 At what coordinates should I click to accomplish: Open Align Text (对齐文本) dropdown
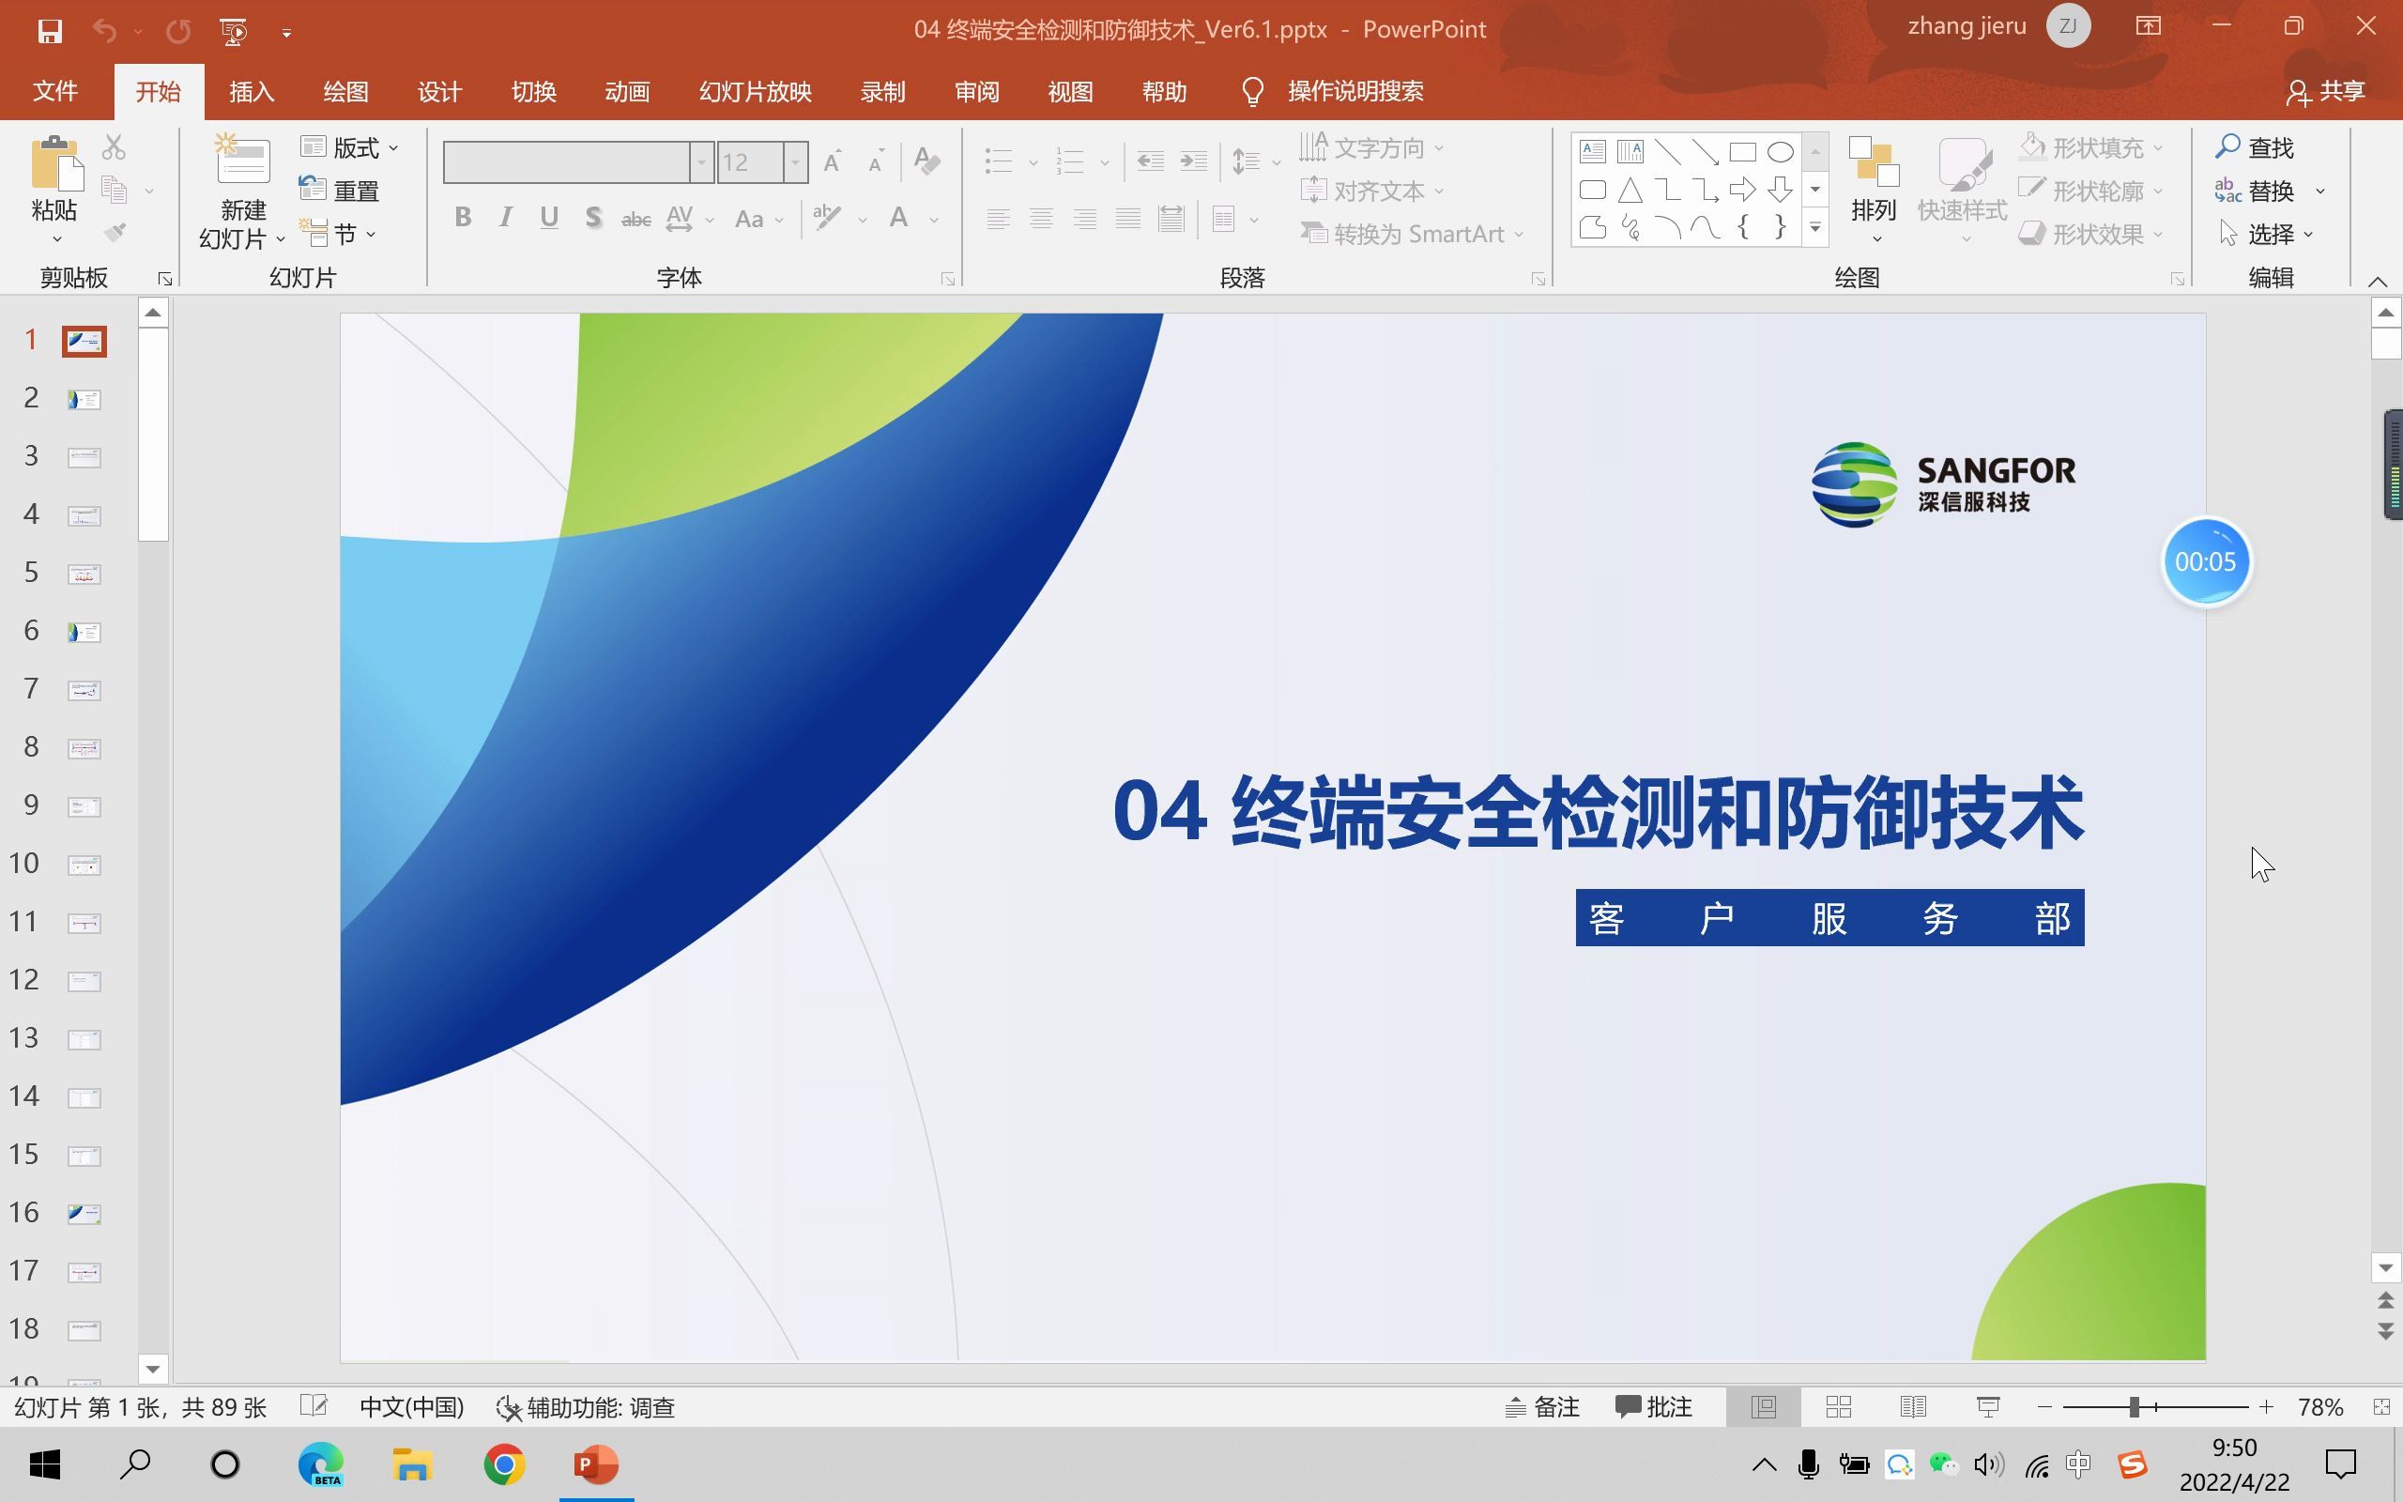1372,191
